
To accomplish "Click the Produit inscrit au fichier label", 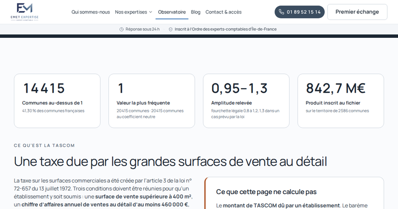I will click(x=333, y=103).
